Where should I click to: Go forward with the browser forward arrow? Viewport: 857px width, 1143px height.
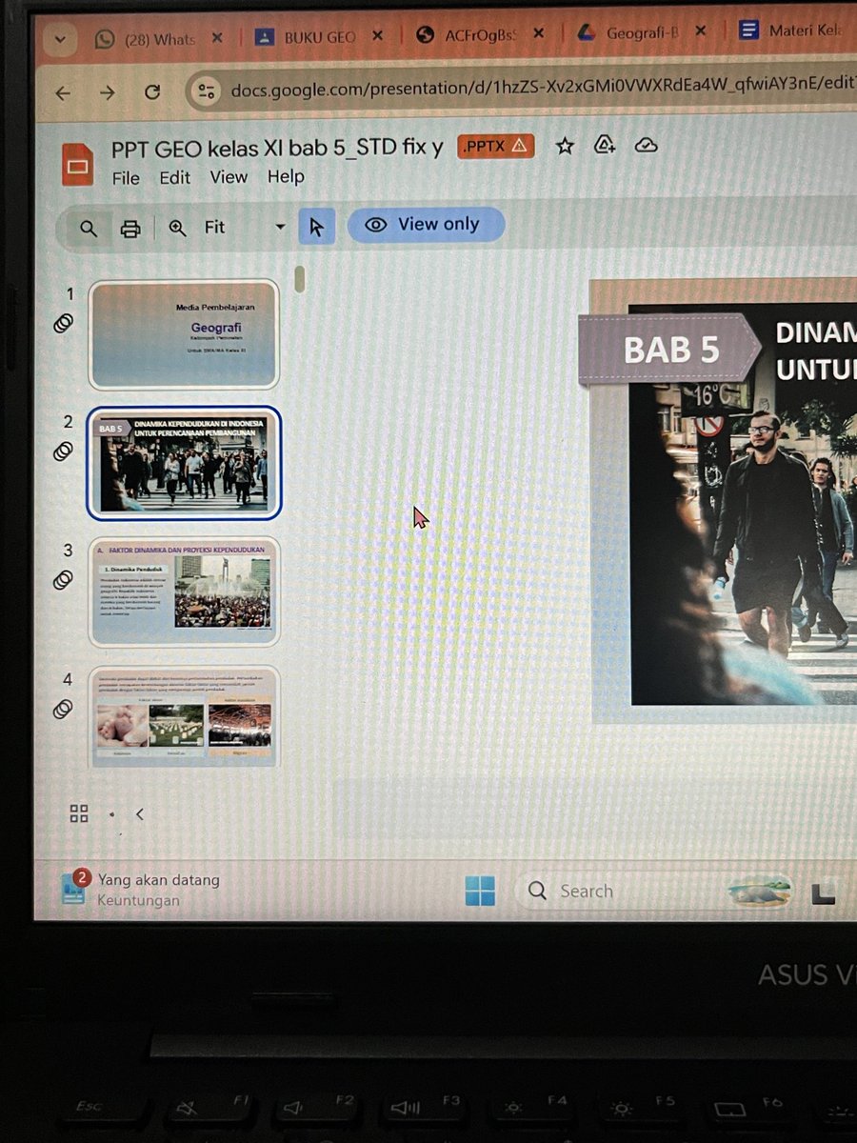click(x=108, y=92)
